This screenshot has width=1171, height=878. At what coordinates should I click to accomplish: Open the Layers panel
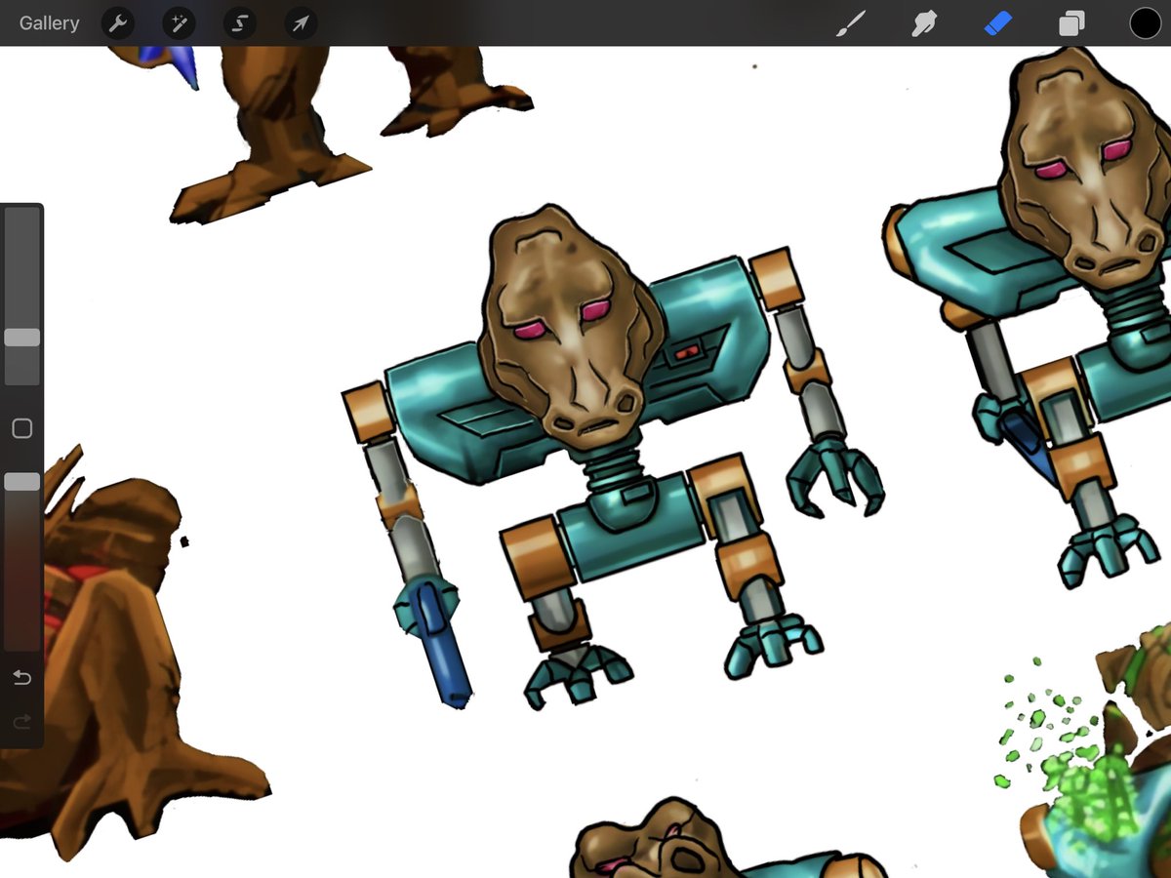click(1070, 22)
